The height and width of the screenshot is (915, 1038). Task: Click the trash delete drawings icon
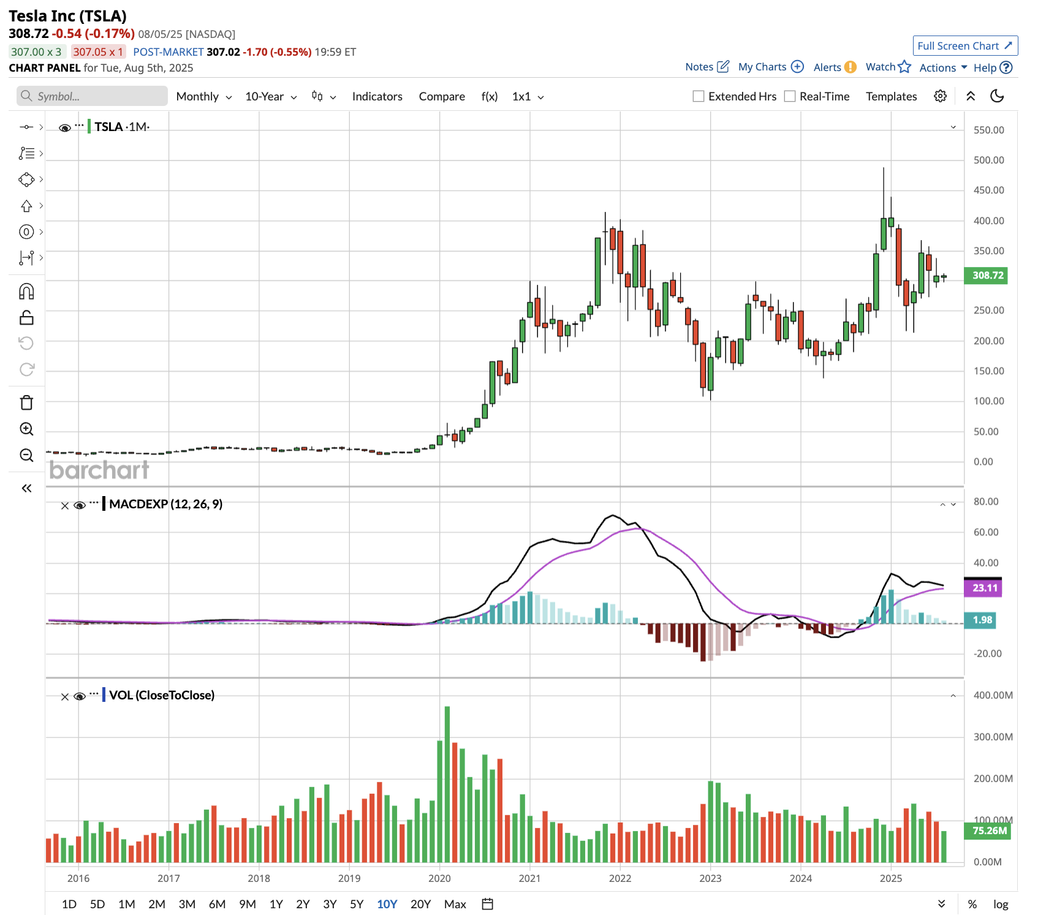point(26,402)
